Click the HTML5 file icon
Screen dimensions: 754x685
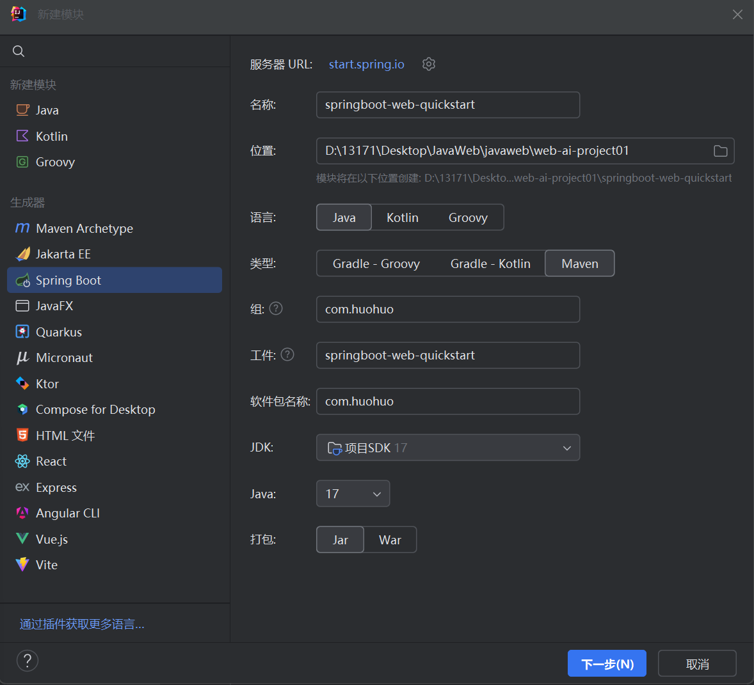pos(22,435)
